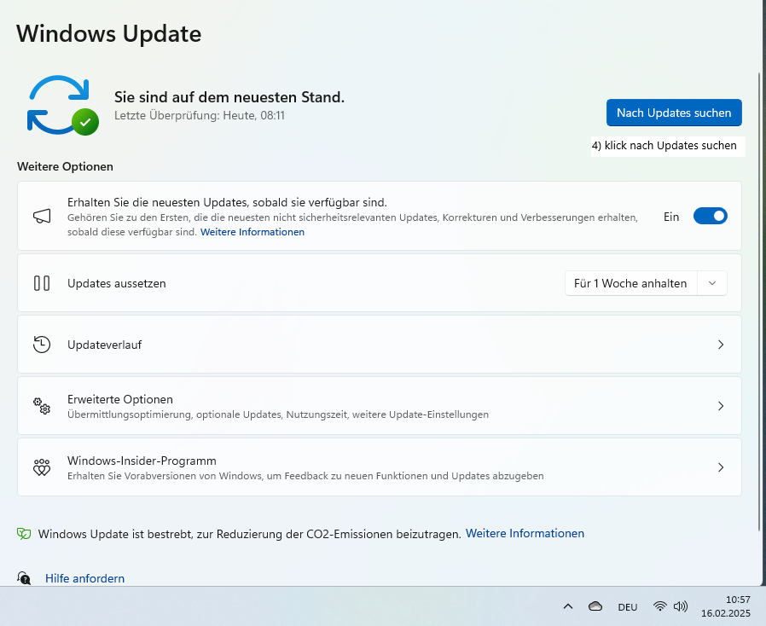766x626 pixels.
Task: Open Erweiterte Optionen row
Action: 379,406
